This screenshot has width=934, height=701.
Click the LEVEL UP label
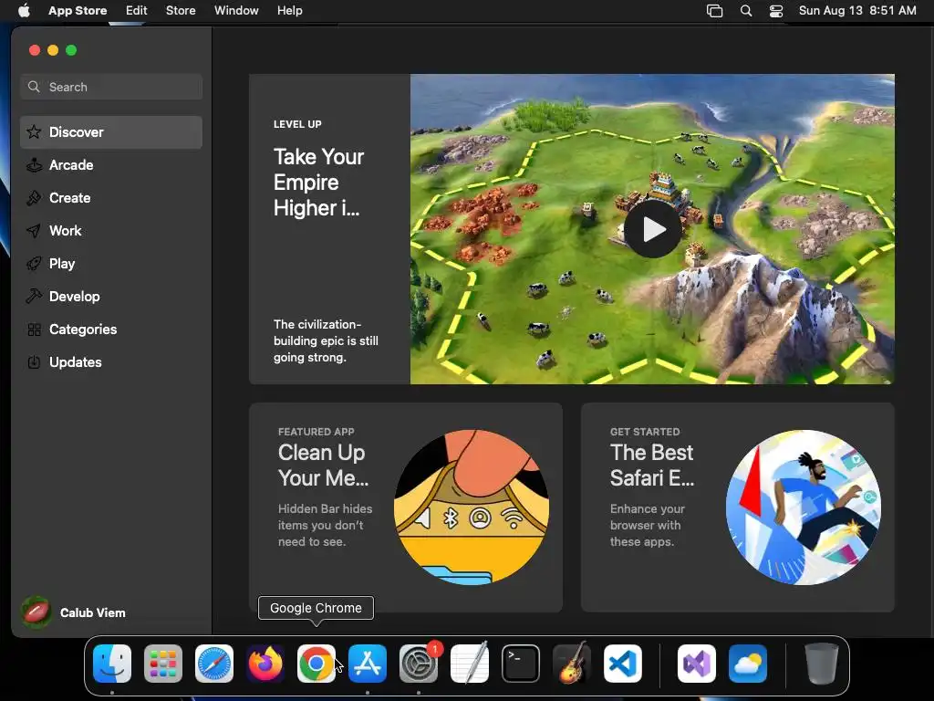[x=297, y=124]
